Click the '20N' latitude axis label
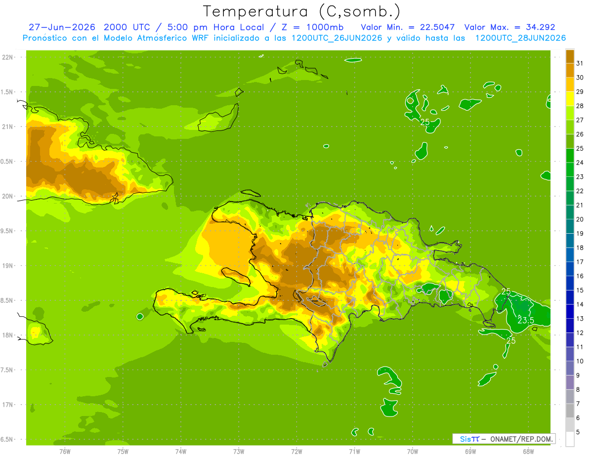The height and width of the screenshot is (458, 593). pyautogui.click(x=8, y=196)
